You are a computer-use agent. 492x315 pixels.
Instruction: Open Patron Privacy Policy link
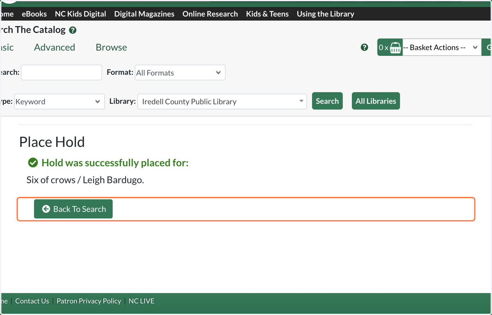point(89,301)
